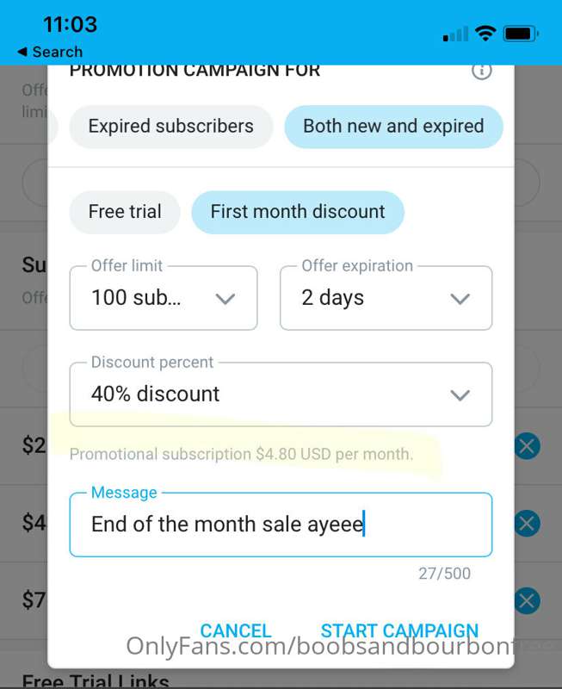Viewport: 562px width, 689px height.
Task: Tap the Wi-Fi status icon
Action: pos(485,34)
